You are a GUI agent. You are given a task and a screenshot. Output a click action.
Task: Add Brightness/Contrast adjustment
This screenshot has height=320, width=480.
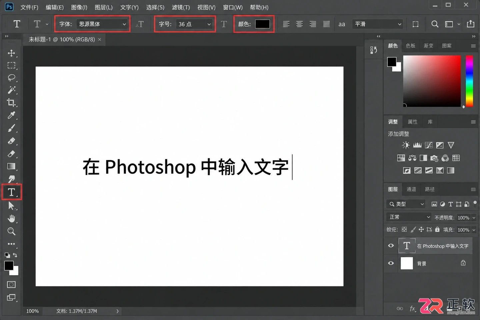(x=406, y=145)
